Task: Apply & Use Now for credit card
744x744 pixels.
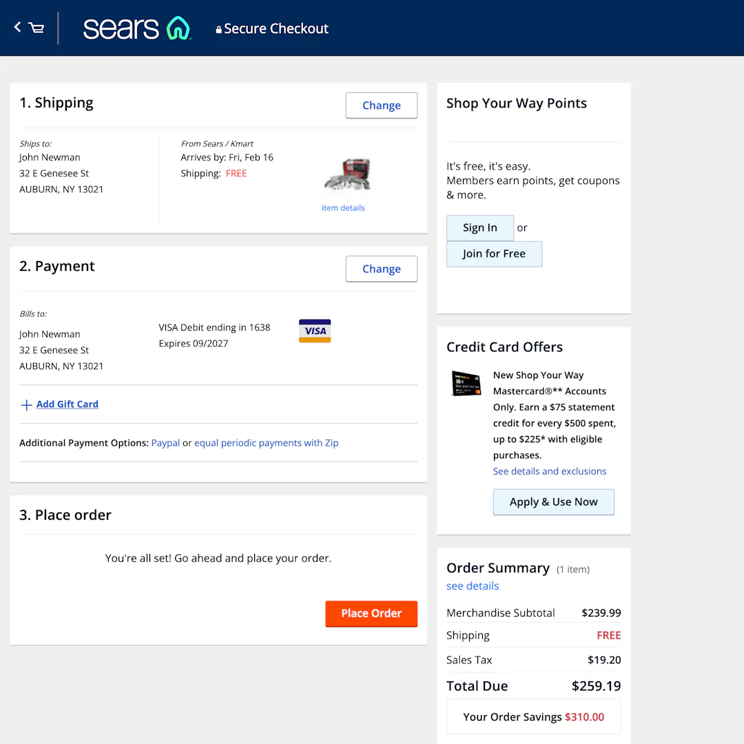Action: [553, 502]
